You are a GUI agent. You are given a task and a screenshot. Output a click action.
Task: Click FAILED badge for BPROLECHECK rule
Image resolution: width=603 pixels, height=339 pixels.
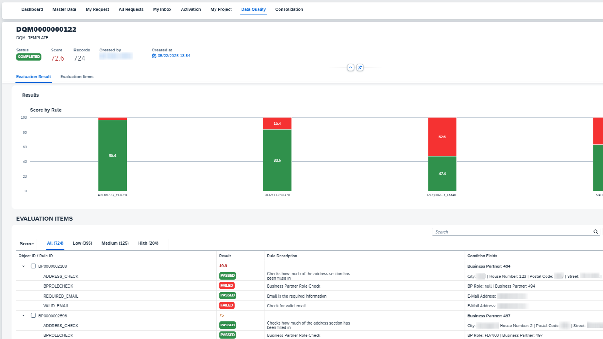(x=226, y=286)
